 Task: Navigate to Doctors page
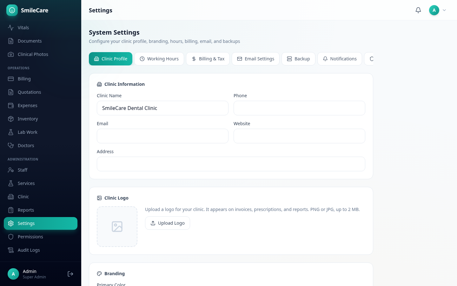[x=41, y=146]
